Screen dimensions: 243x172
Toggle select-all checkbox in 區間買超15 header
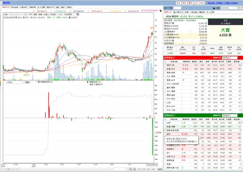165,62
